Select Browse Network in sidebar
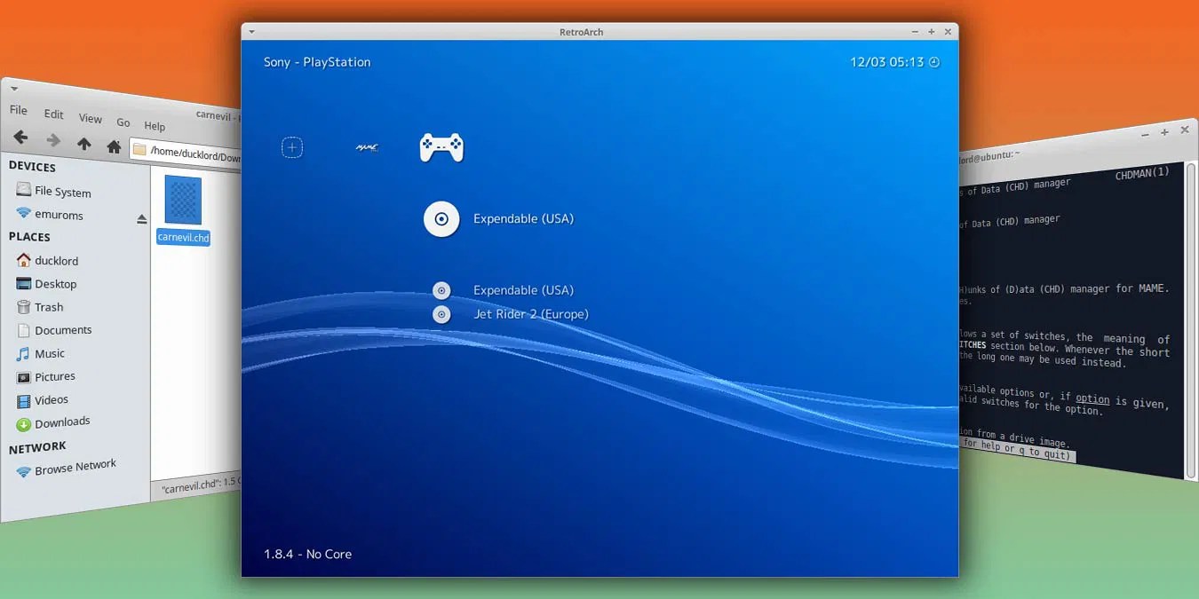Viewport: 1199px width, 599px height. point(67,468)
